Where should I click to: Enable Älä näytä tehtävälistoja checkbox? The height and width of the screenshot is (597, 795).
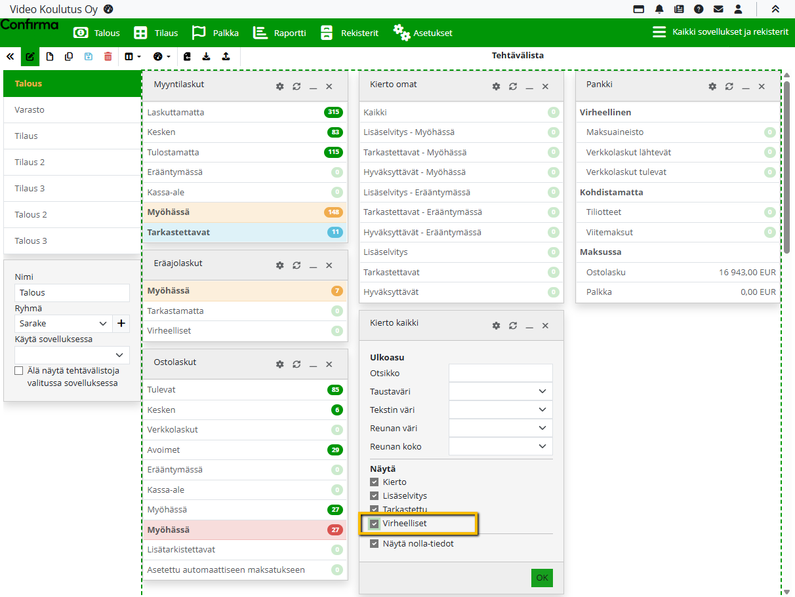[x=19, y=371]
